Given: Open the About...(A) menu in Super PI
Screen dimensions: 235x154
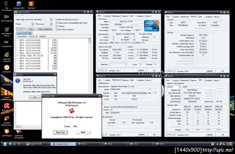Looking at the screenshot, I should click(x=33, y=36).
